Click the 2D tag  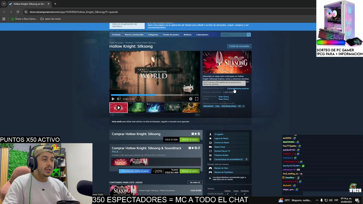pyautogui.click(x=239, y=106)
